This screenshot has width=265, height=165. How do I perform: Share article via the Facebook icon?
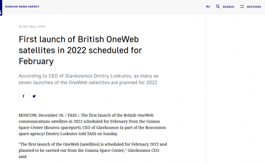(x=23, y=96)
